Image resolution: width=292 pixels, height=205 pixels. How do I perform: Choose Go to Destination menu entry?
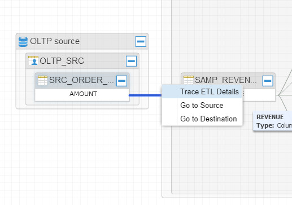202,119
